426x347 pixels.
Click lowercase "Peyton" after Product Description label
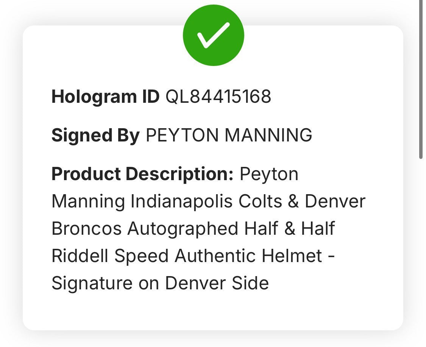click(x=269, y=174)
